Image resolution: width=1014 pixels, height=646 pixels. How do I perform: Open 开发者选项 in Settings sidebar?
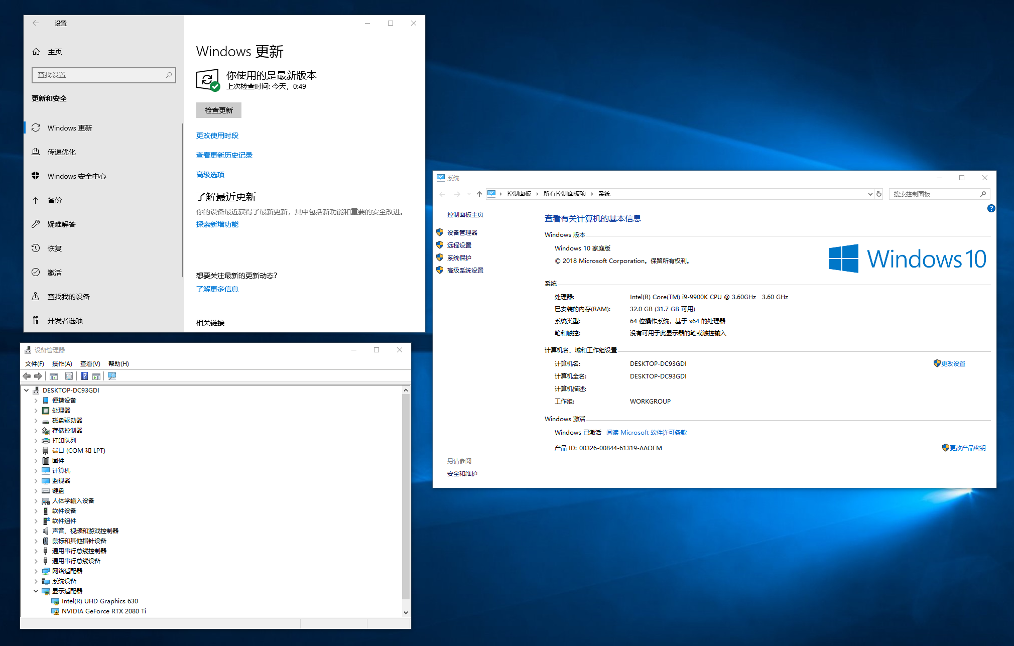pyautogui.click(x=103, y=321)
